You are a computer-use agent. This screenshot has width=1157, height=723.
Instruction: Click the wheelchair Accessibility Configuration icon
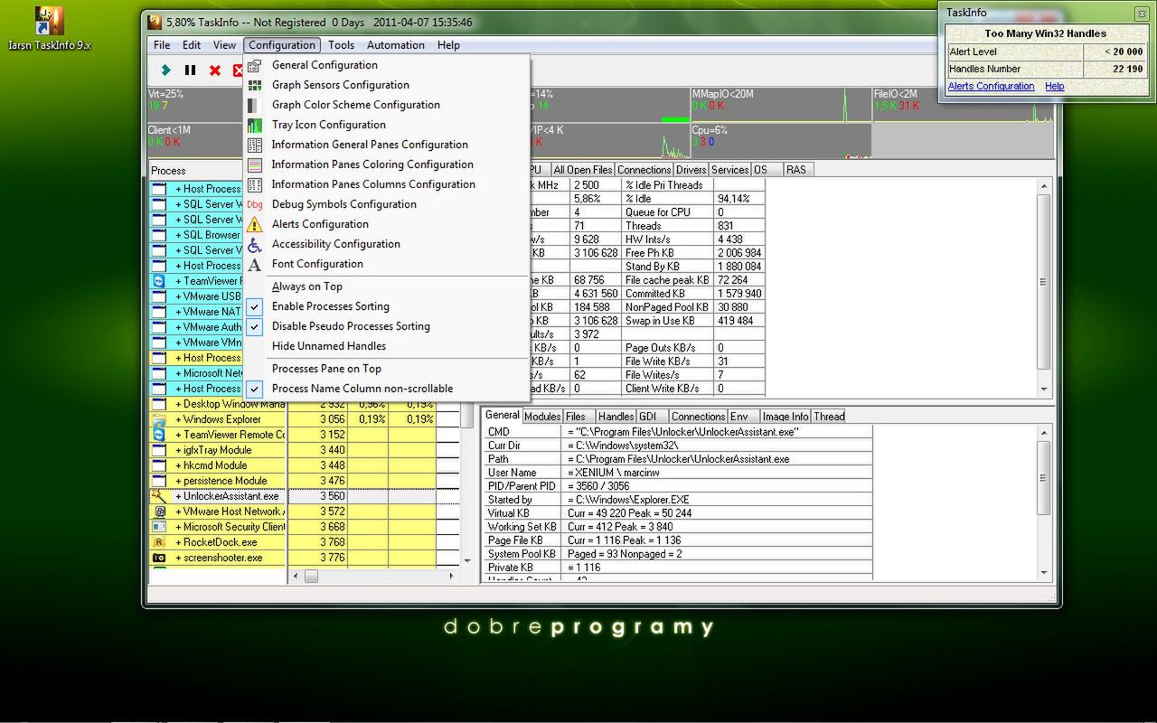tap(255, 244)
